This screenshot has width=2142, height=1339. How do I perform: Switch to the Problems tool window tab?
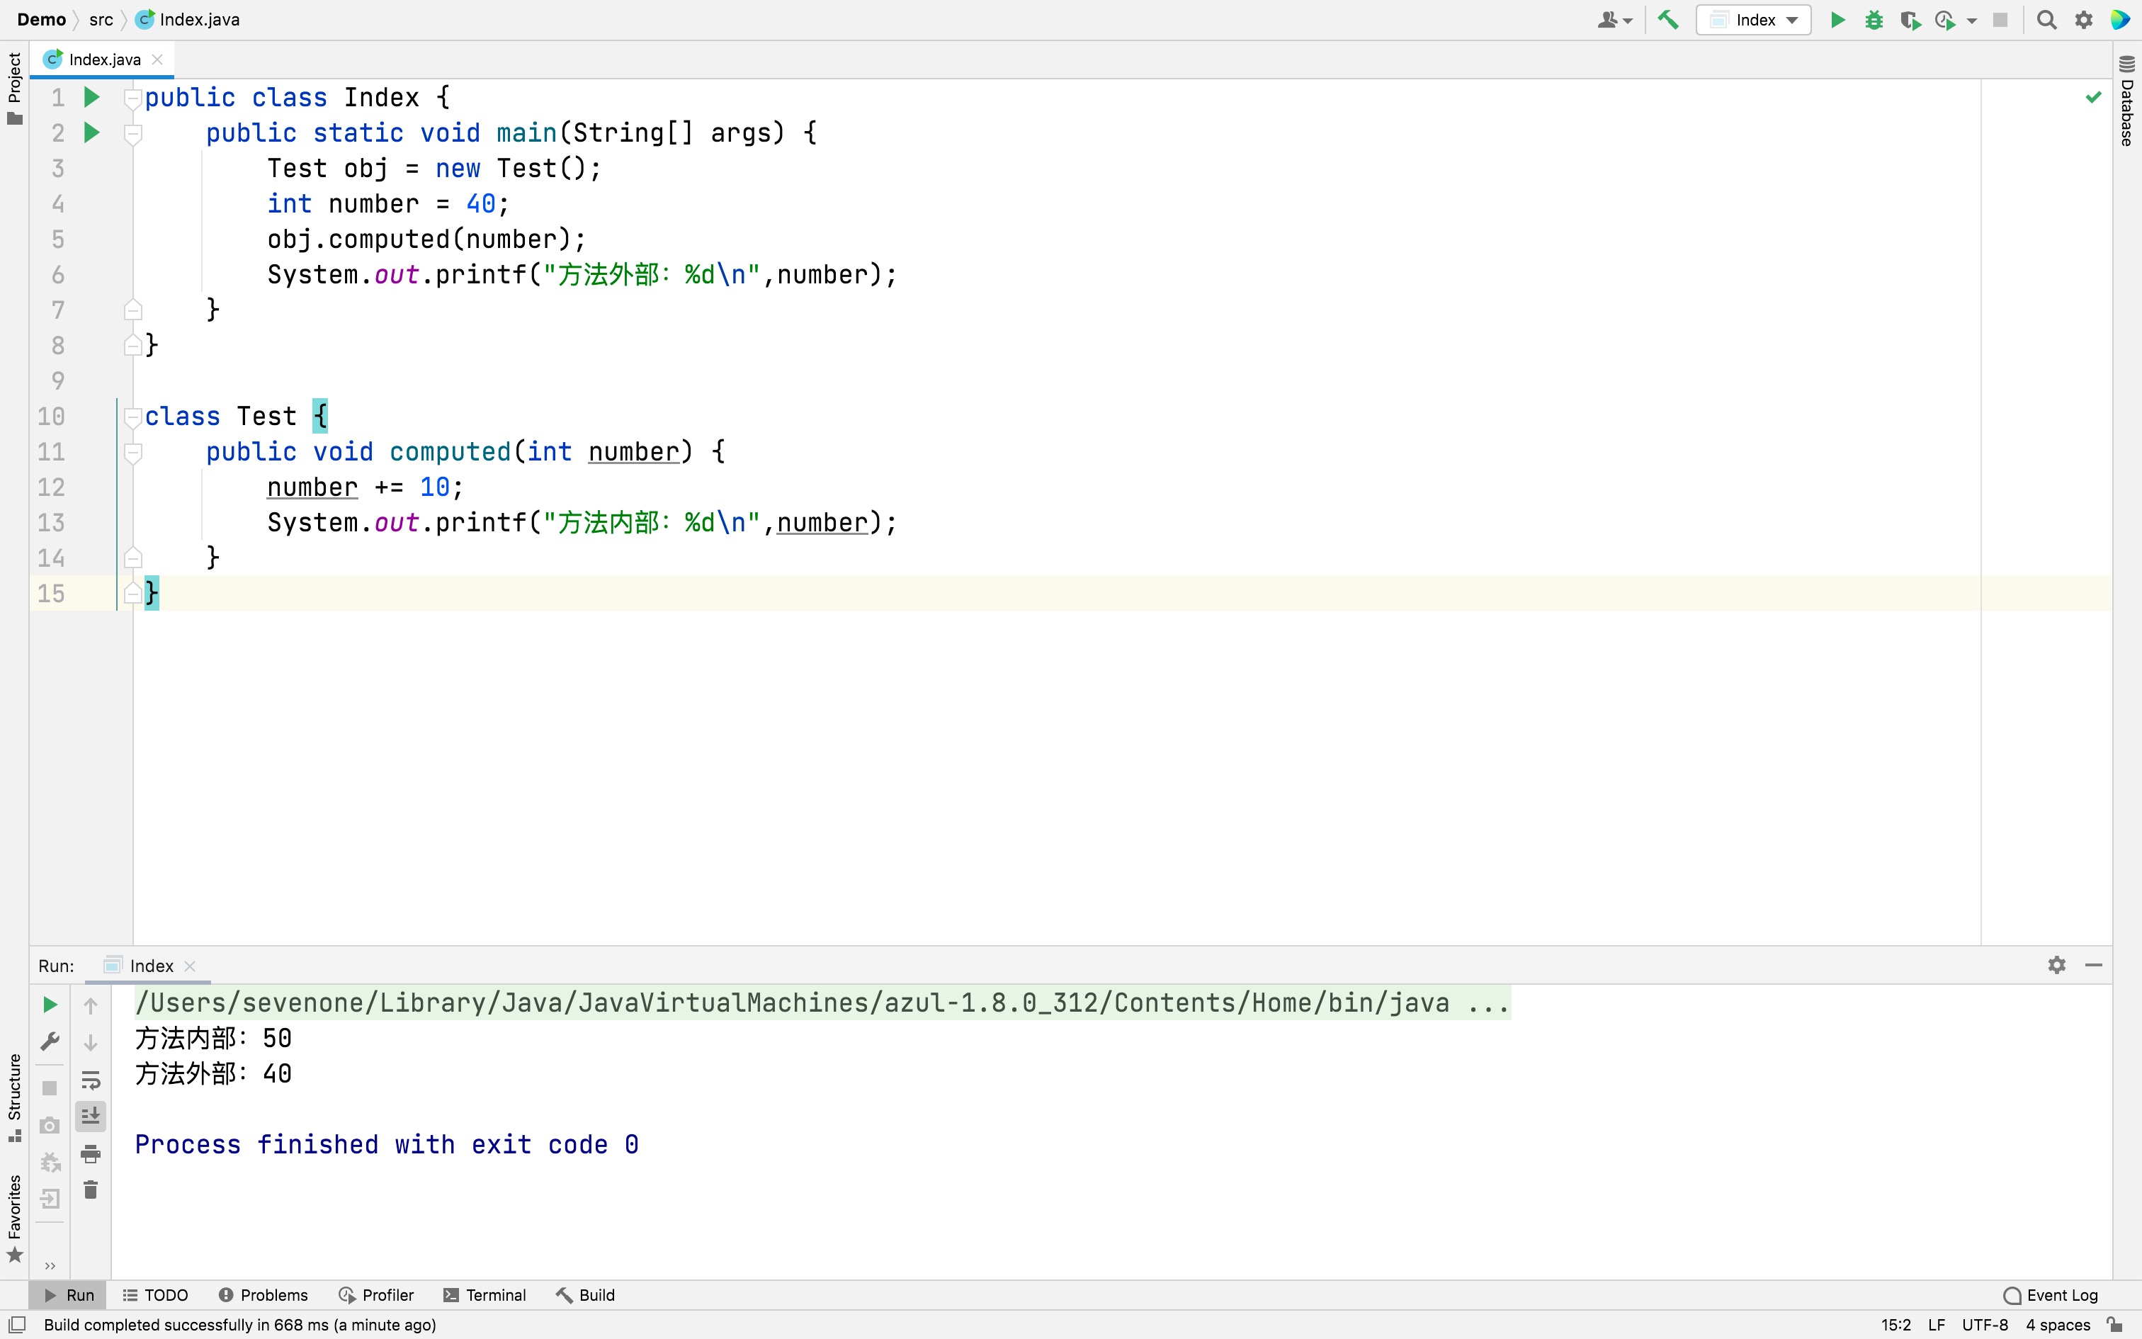point(263,1295)
